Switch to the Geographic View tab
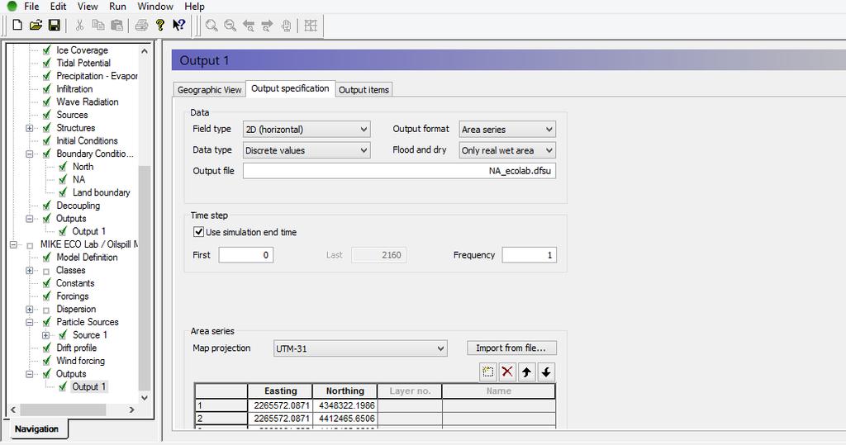Viewport: 846px width, 445px height. (209, 90)
